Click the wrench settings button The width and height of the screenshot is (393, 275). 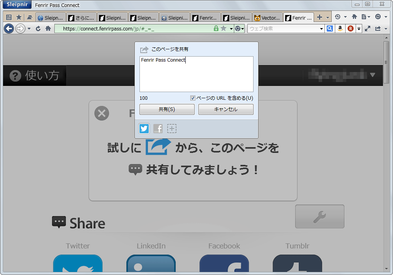(319, 216)
